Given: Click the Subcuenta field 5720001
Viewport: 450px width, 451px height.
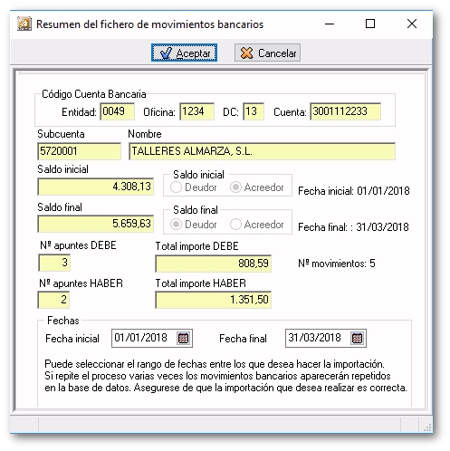Looking at the screenshot, I should click(x=79, y=151).
